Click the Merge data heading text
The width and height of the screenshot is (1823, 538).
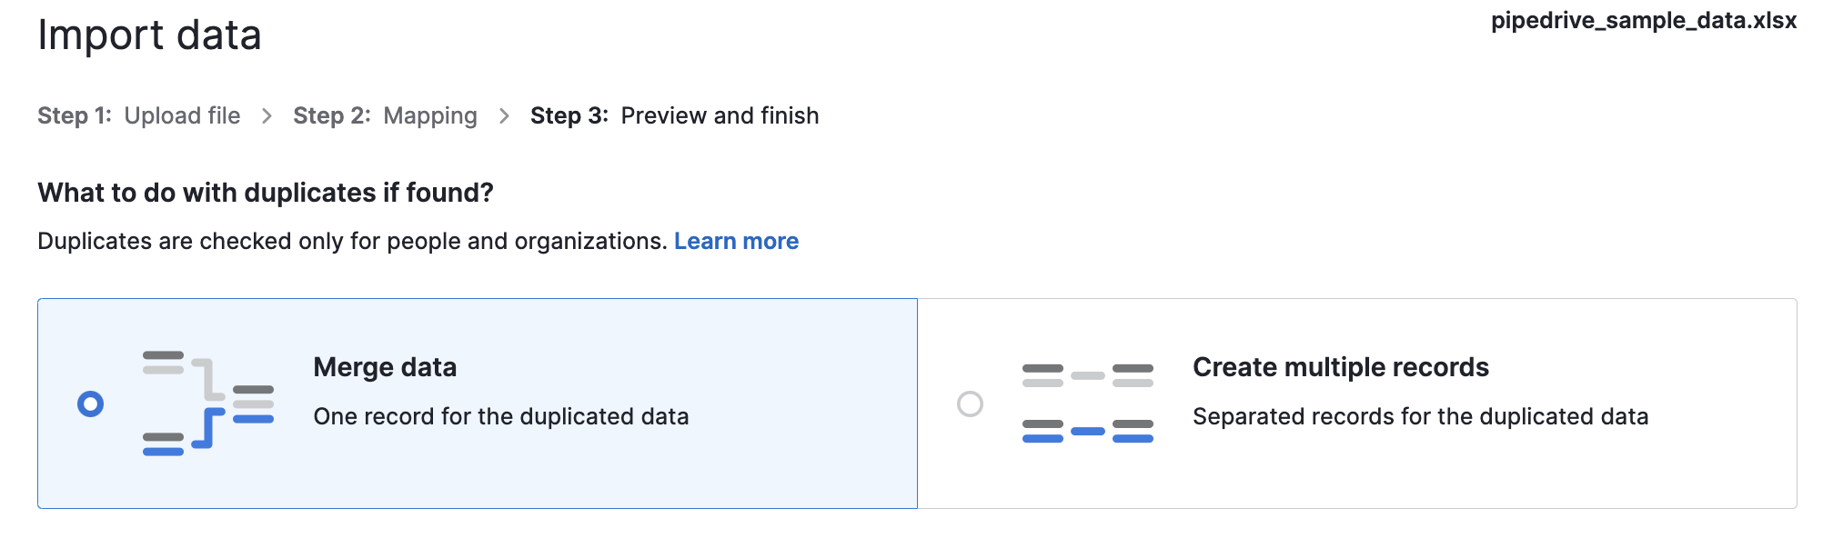(x=385, y=368)
